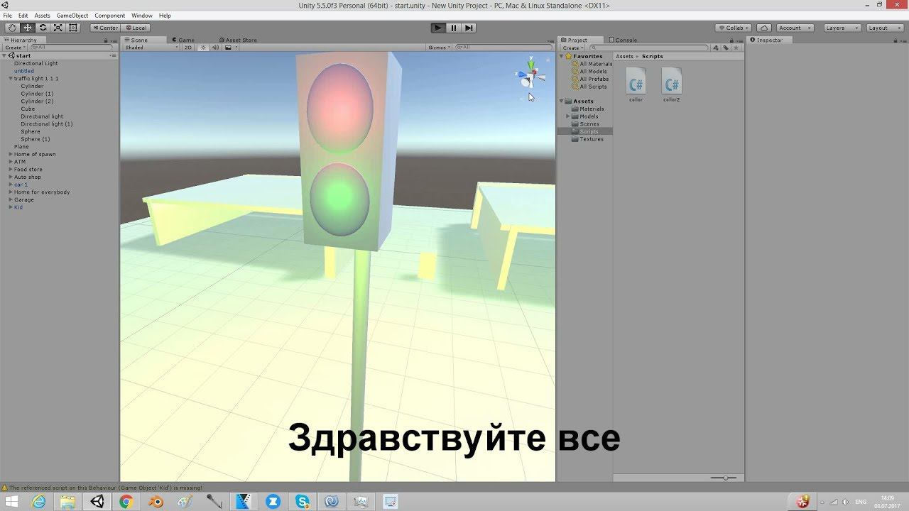
Task: Click Search by Type icon in Project
Action: (716, 48)
